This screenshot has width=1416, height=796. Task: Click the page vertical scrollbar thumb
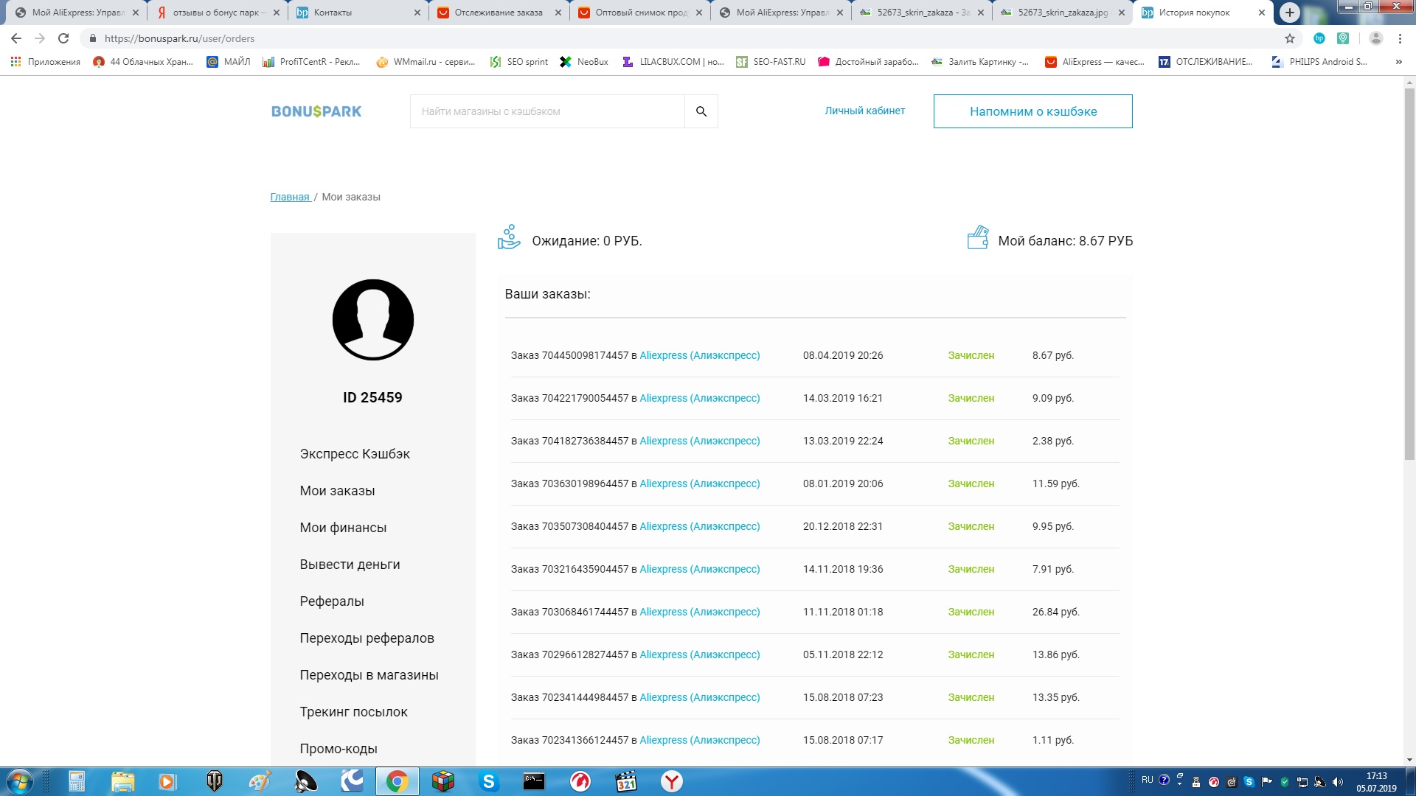point(1409,273)
